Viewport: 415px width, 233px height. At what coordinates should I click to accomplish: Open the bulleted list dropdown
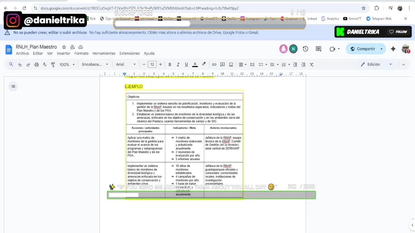click(274, 64)
